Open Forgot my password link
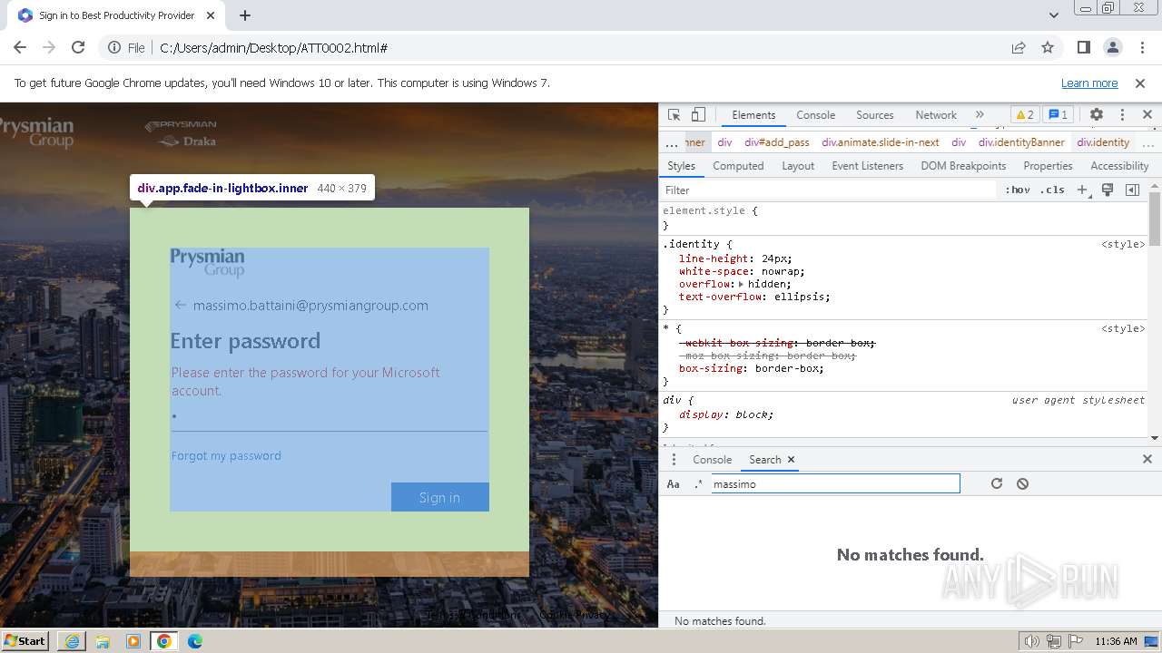Screen dimensions: 1162x653 pos(226,455)
